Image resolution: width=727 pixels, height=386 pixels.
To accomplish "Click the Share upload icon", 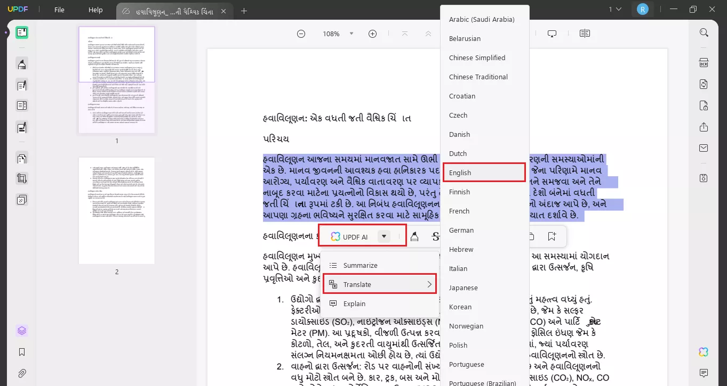I will point(704,127).
